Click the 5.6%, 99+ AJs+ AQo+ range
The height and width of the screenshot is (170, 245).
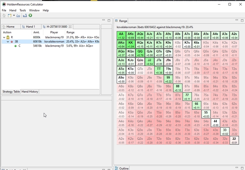click(80, 46)
